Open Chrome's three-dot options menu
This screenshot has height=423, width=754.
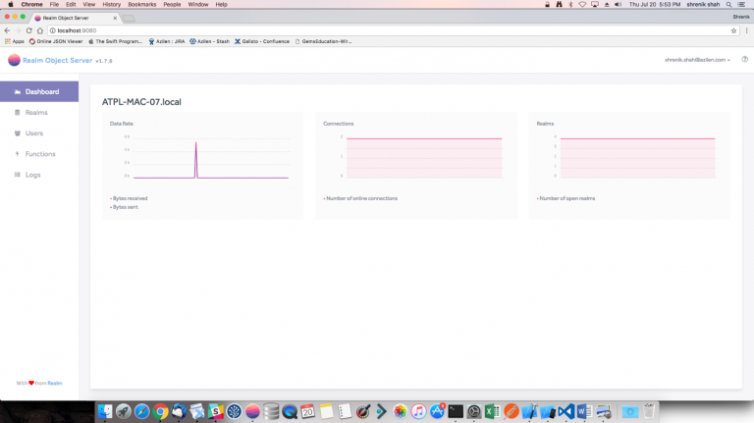[745, 30]
